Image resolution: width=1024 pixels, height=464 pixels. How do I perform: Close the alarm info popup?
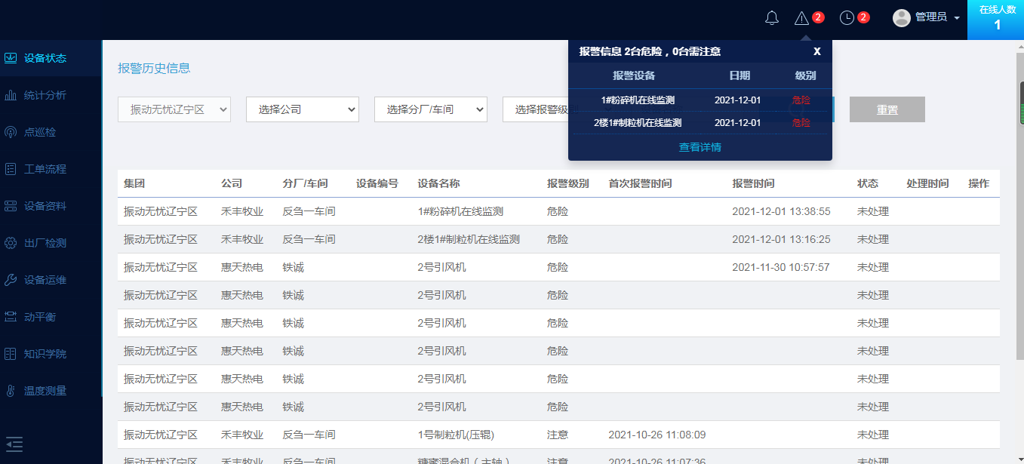pos(816,51)
